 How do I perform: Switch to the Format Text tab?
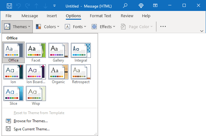pos(101,16)
